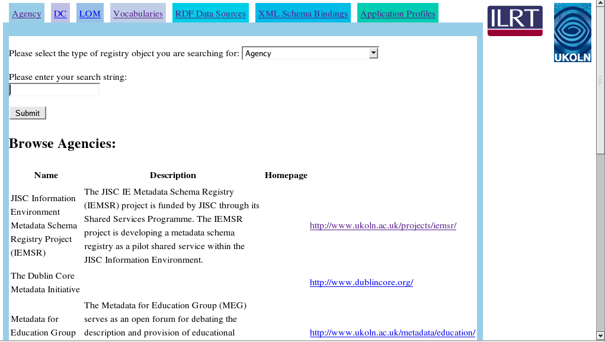Click the MEG description text
Image resolution: width=605 pixels, height=342 pixels.
(x=165, y=319)
